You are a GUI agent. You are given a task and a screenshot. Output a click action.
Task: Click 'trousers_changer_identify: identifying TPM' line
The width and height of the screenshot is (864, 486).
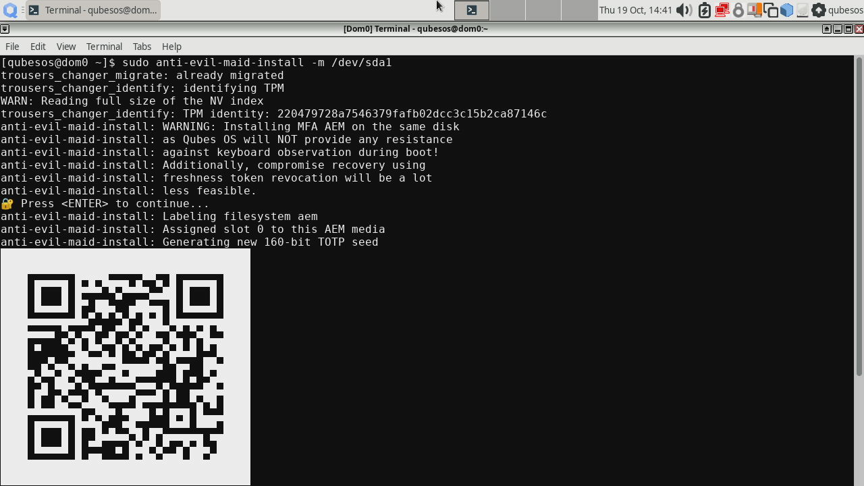tap(142, 88)
